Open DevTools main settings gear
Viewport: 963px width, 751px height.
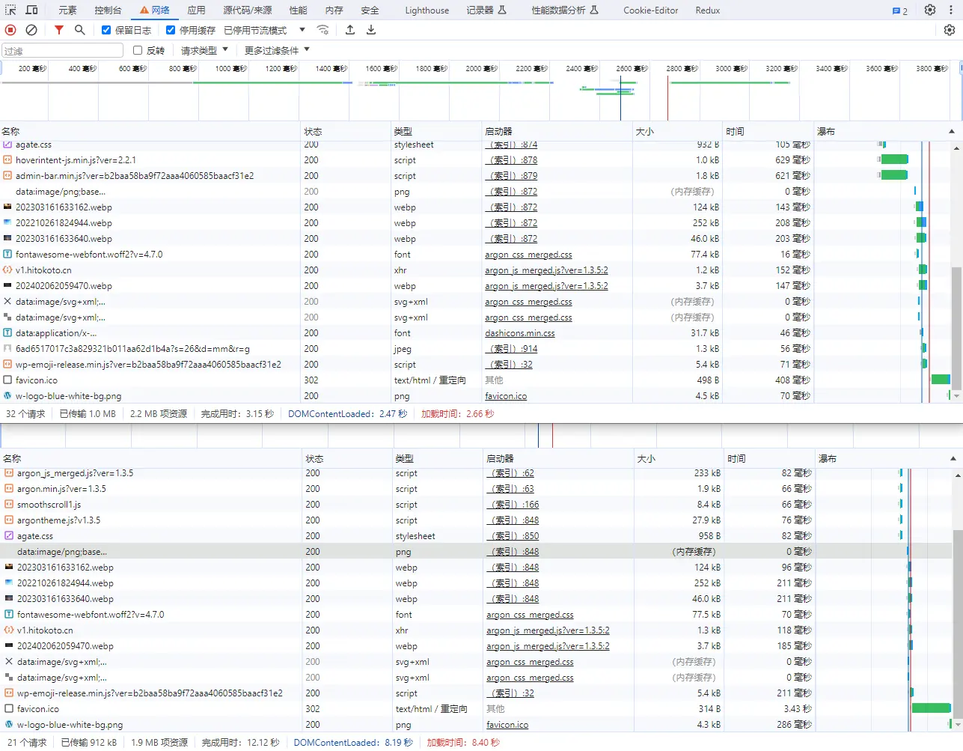coord(930,10)
